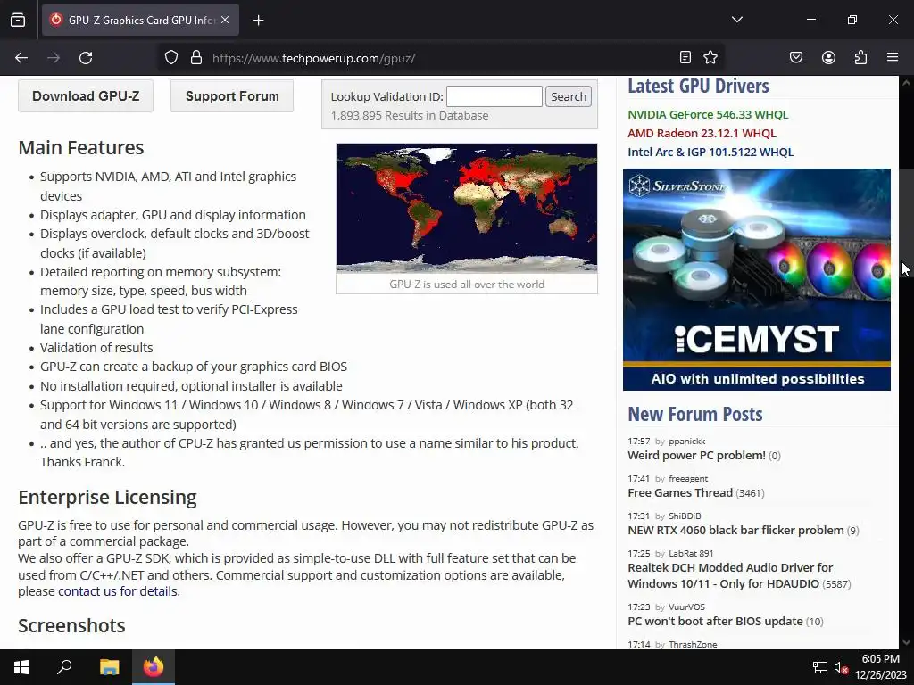Open the network icon in system tray

point(820,667)
